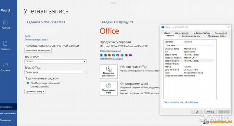
Task: Click the Publisher product icon
Action: 122,55
